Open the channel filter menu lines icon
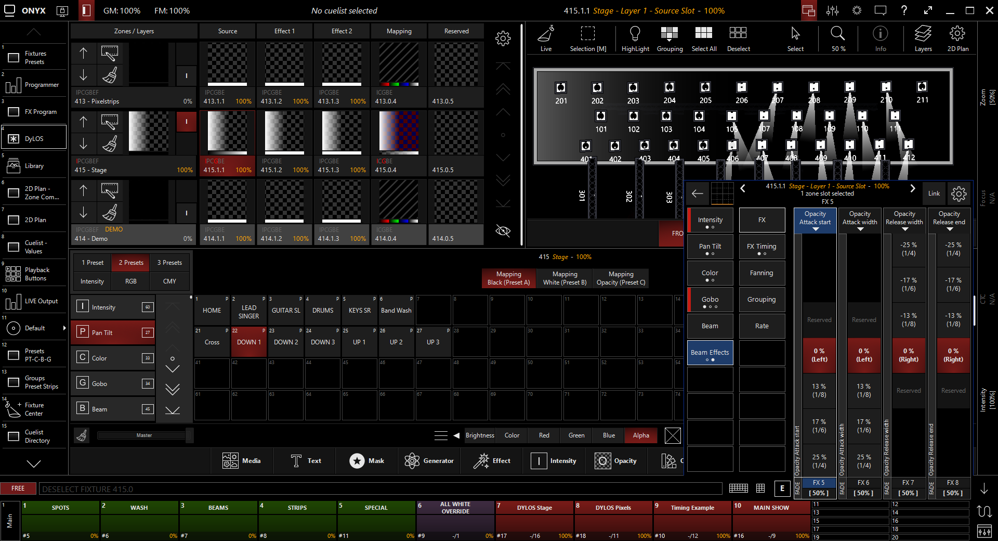998x541 pixels. pyautogui.click(x=441, y=435)
